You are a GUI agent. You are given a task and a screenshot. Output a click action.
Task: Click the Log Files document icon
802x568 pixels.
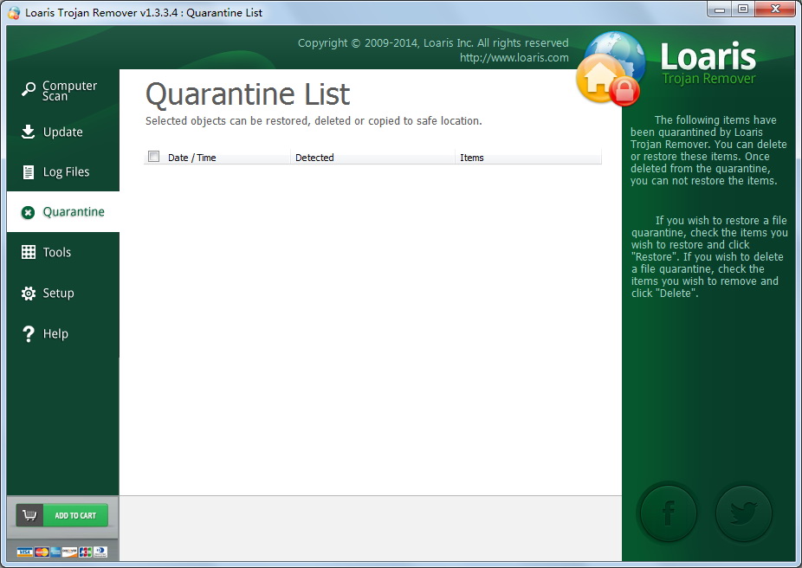(29, 171)
